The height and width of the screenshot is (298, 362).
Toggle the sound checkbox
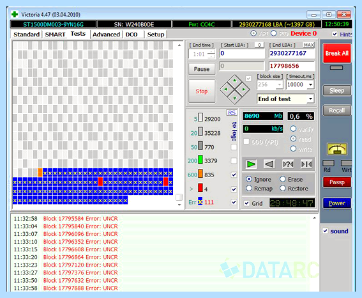(x=326, y=231)
